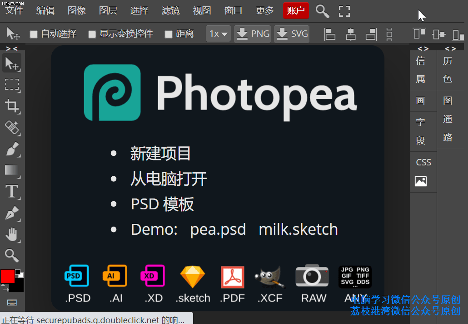This screenshot has width=468, height=324.
Task: Collapse left toolbar with > < arrows
Action: point(12,48)
